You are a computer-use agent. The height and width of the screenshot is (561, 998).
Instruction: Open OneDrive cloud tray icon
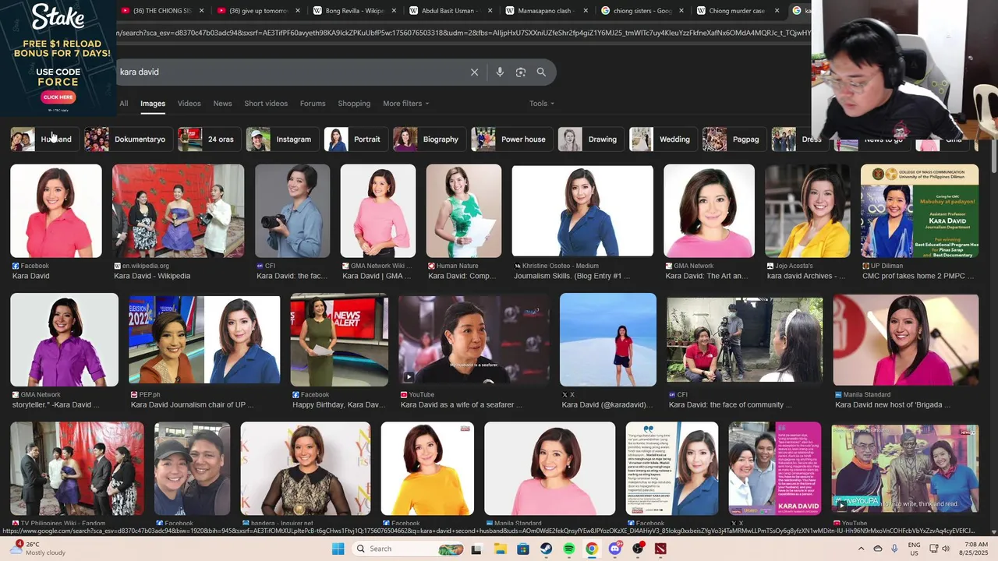pos(878,549)
